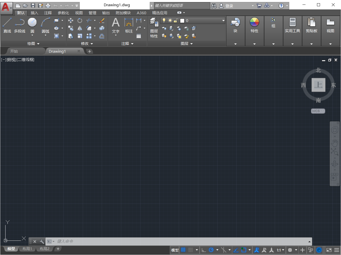Switch to the 布局1 layout tab
The width and height of the screenshot is (341, 255).
[x=27, y=249]
